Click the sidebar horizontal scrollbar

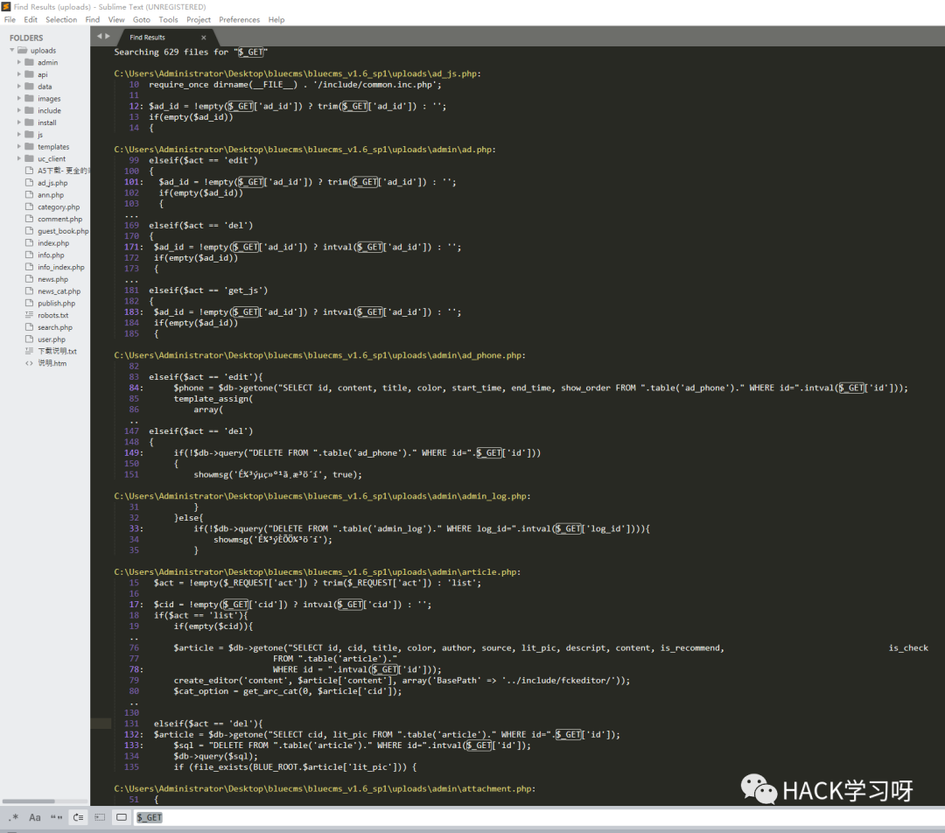[x=28, y=801]
